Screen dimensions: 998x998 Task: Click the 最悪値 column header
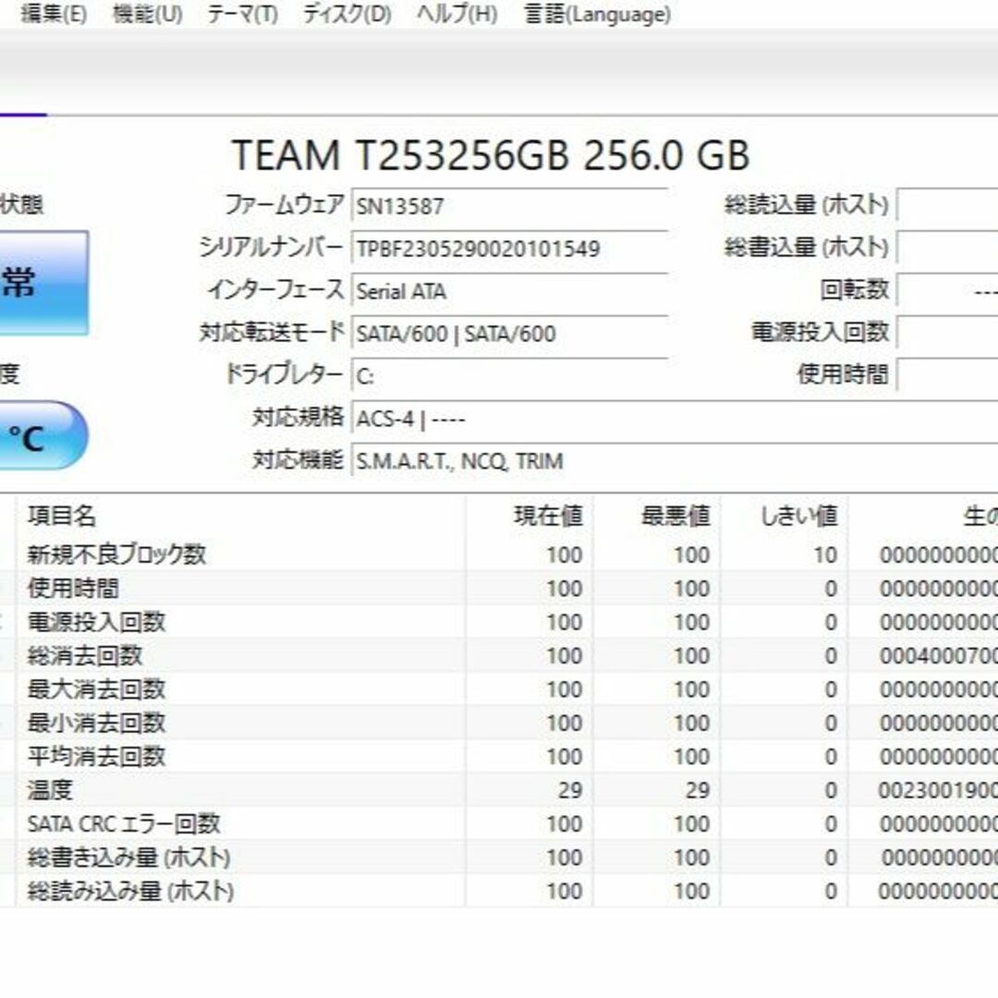click(656, 516)
